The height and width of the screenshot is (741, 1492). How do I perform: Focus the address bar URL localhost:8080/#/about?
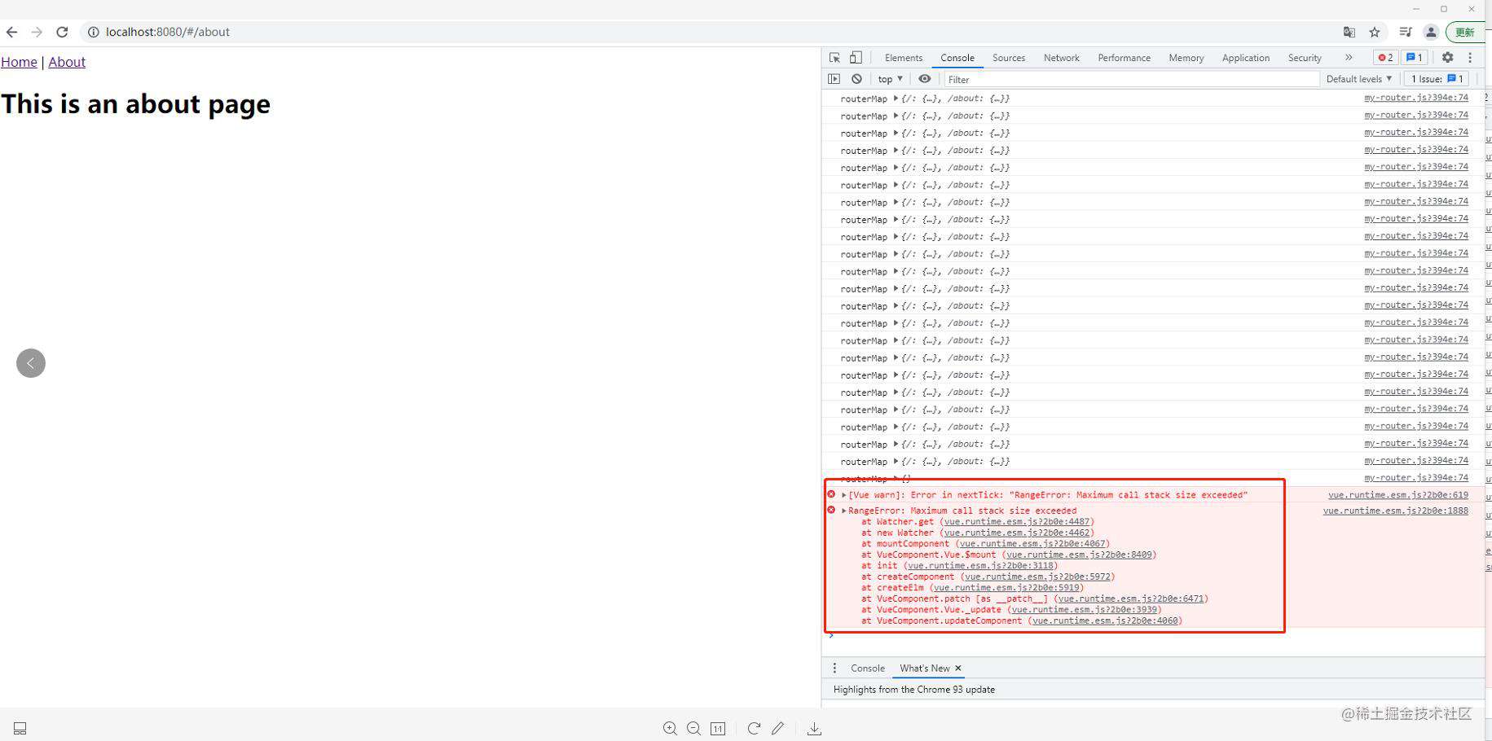coord(168,32)
